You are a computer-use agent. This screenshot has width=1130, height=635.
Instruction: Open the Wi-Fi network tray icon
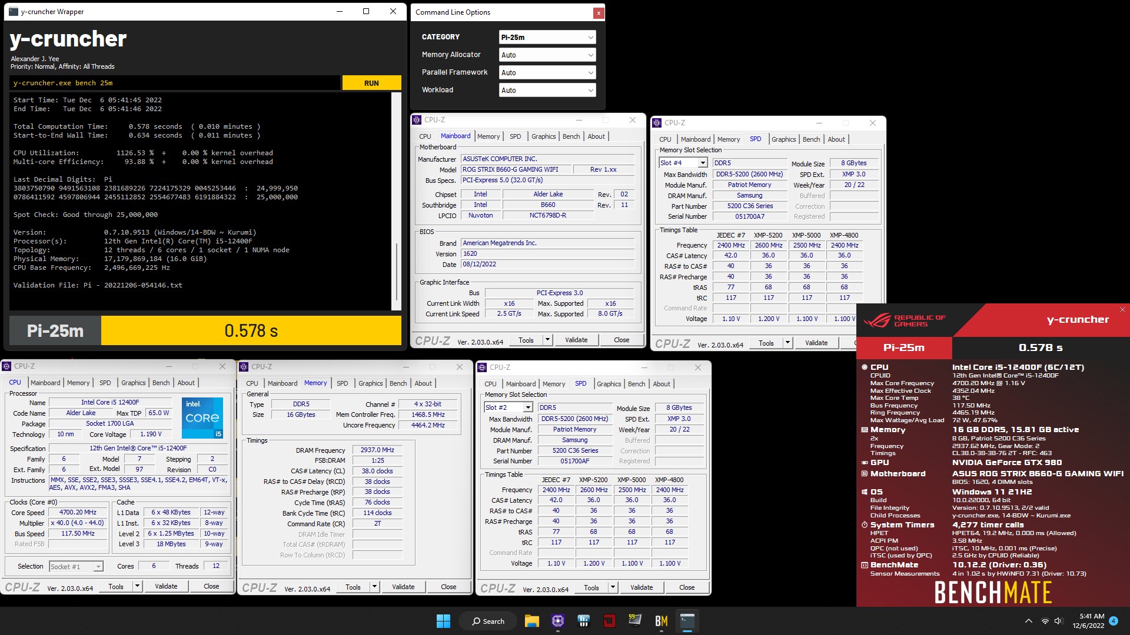pos(1045,621)
